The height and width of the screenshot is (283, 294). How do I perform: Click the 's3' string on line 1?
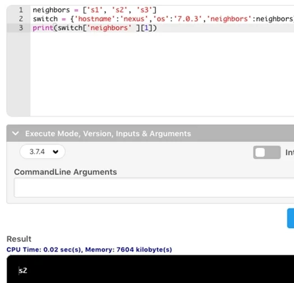(144, 10)
